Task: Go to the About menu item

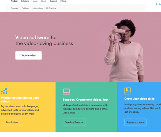Action: pos(44,1)
